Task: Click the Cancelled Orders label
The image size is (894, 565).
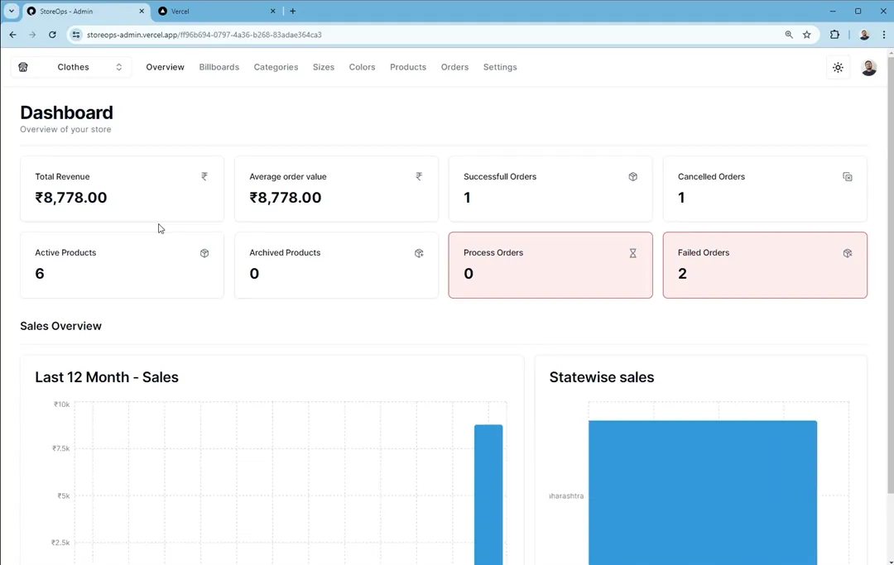Action: click(x=711, y=176)
